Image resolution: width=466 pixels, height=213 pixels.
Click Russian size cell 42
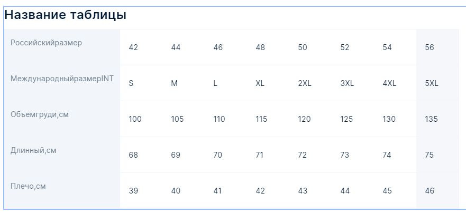click(133, 47)
